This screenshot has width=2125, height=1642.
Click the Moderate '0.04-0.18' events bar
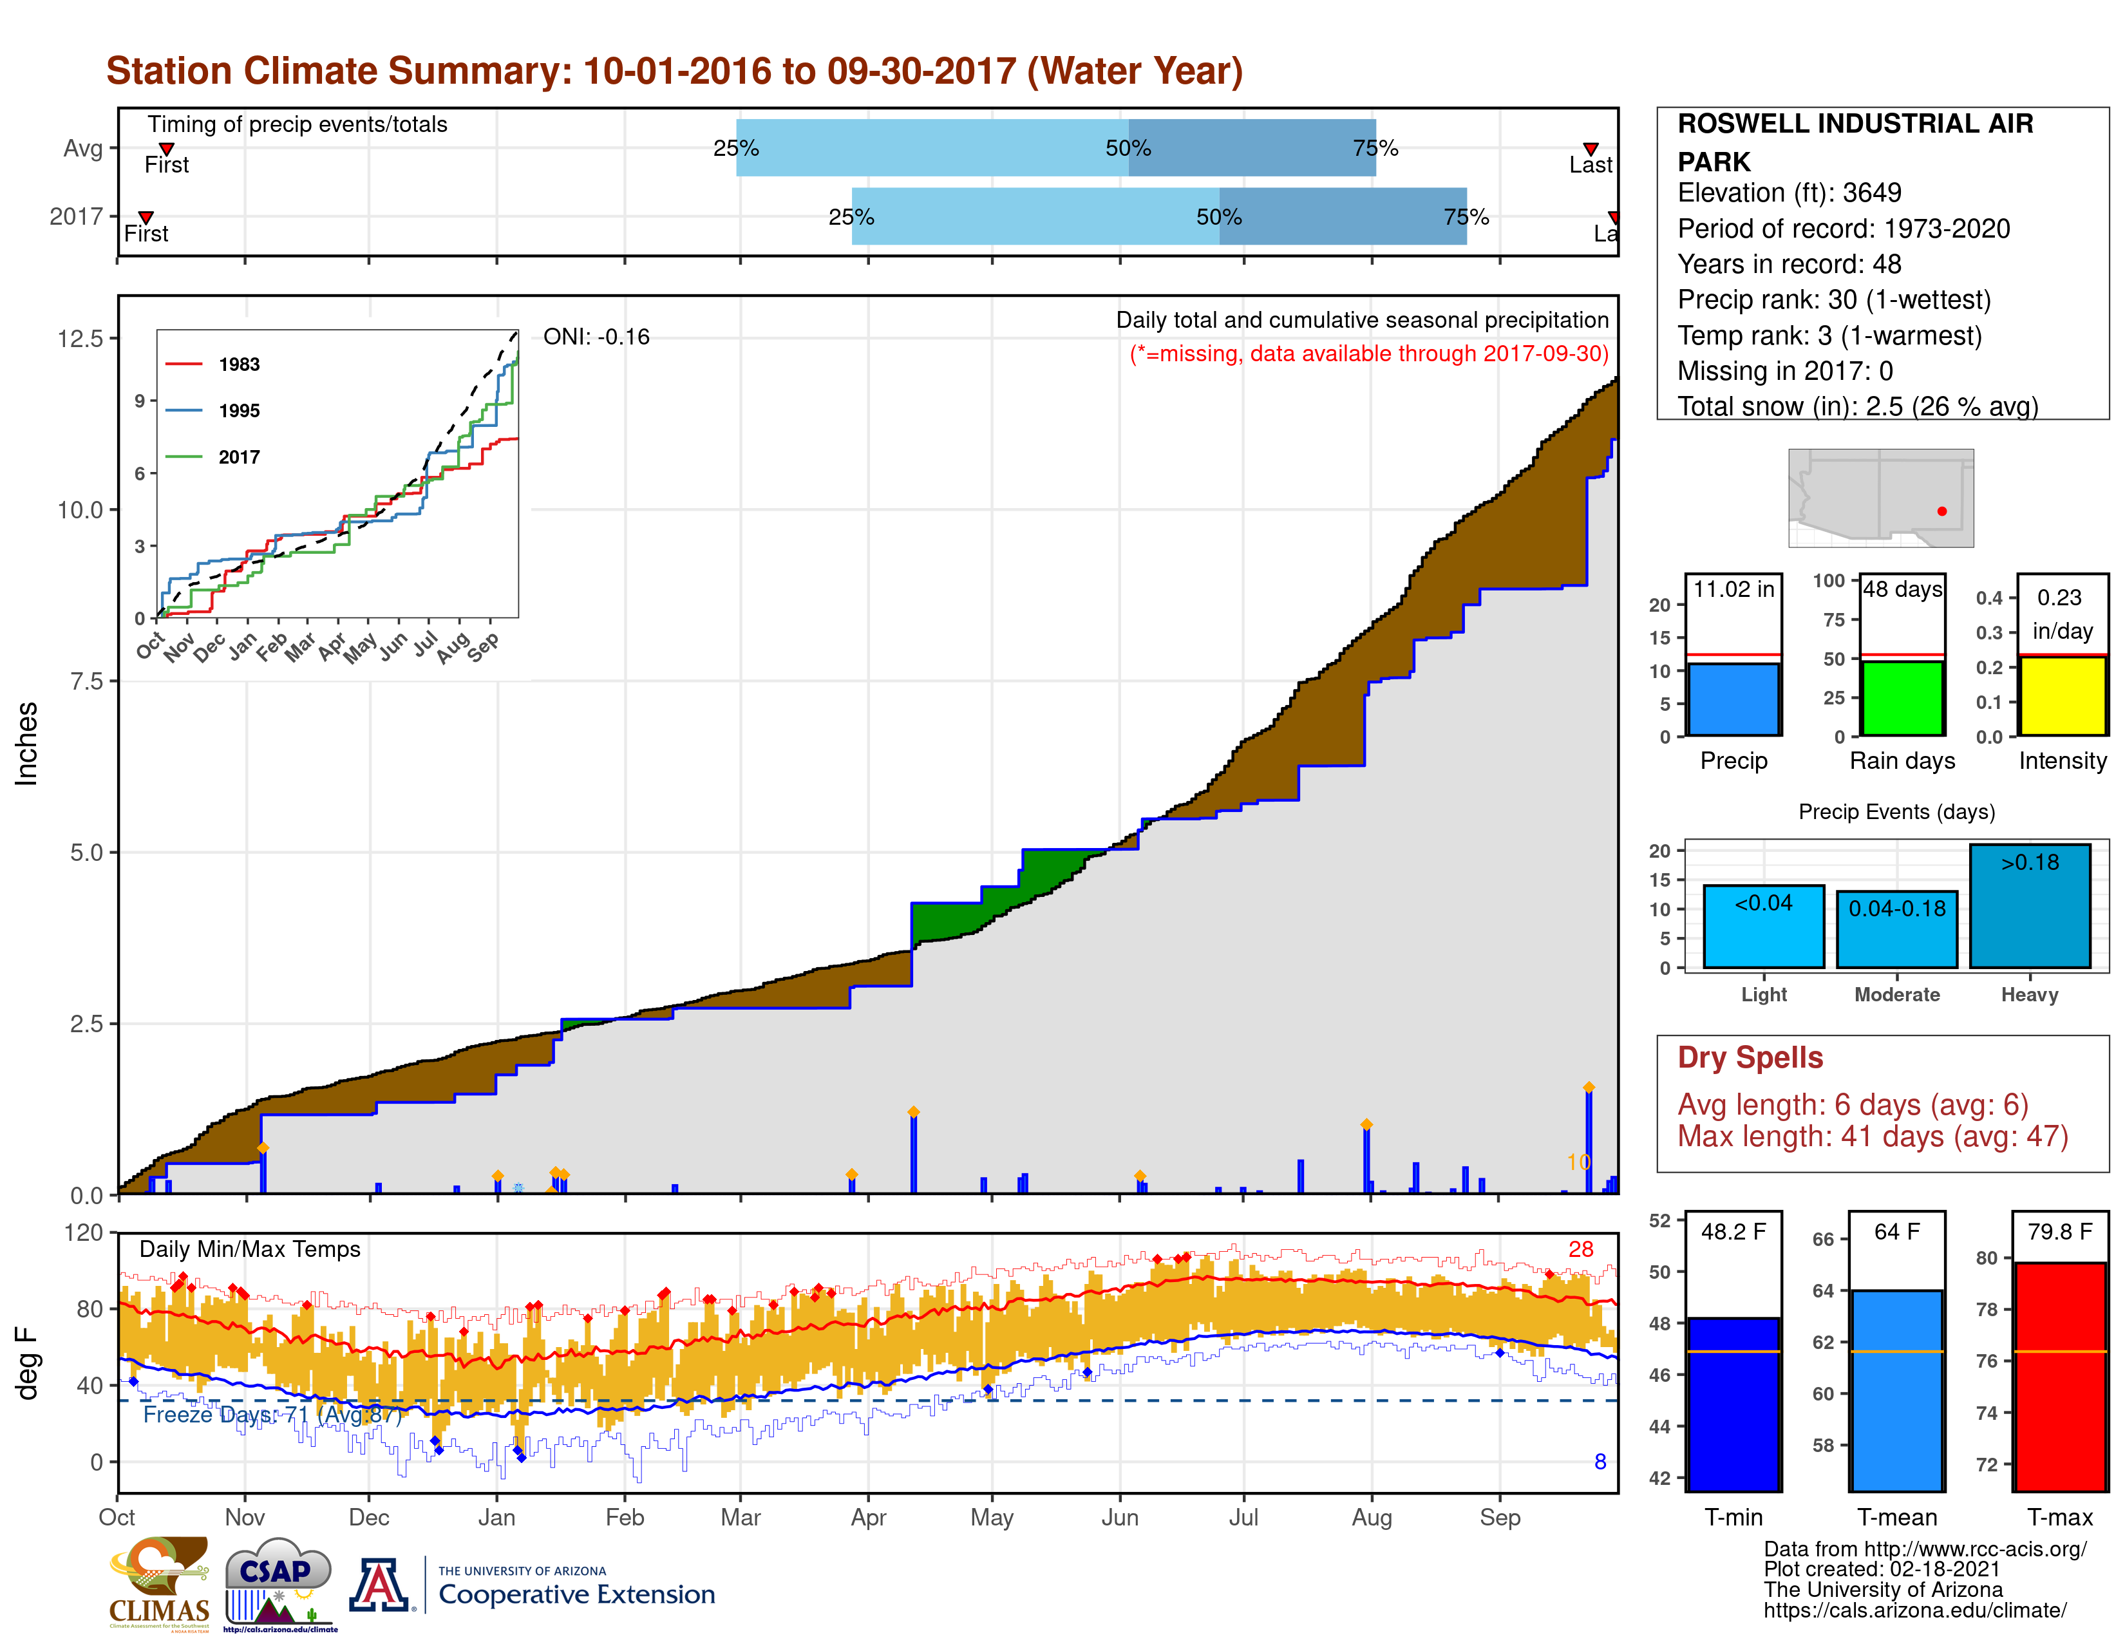click(1897, 929)
